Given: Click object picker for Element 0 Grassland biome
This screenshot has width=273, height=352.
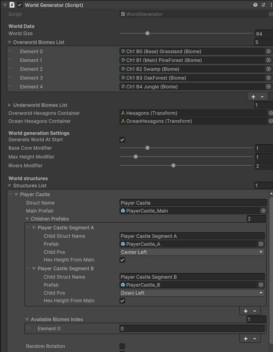Looking at the screenshot, I should click(268, 51).
